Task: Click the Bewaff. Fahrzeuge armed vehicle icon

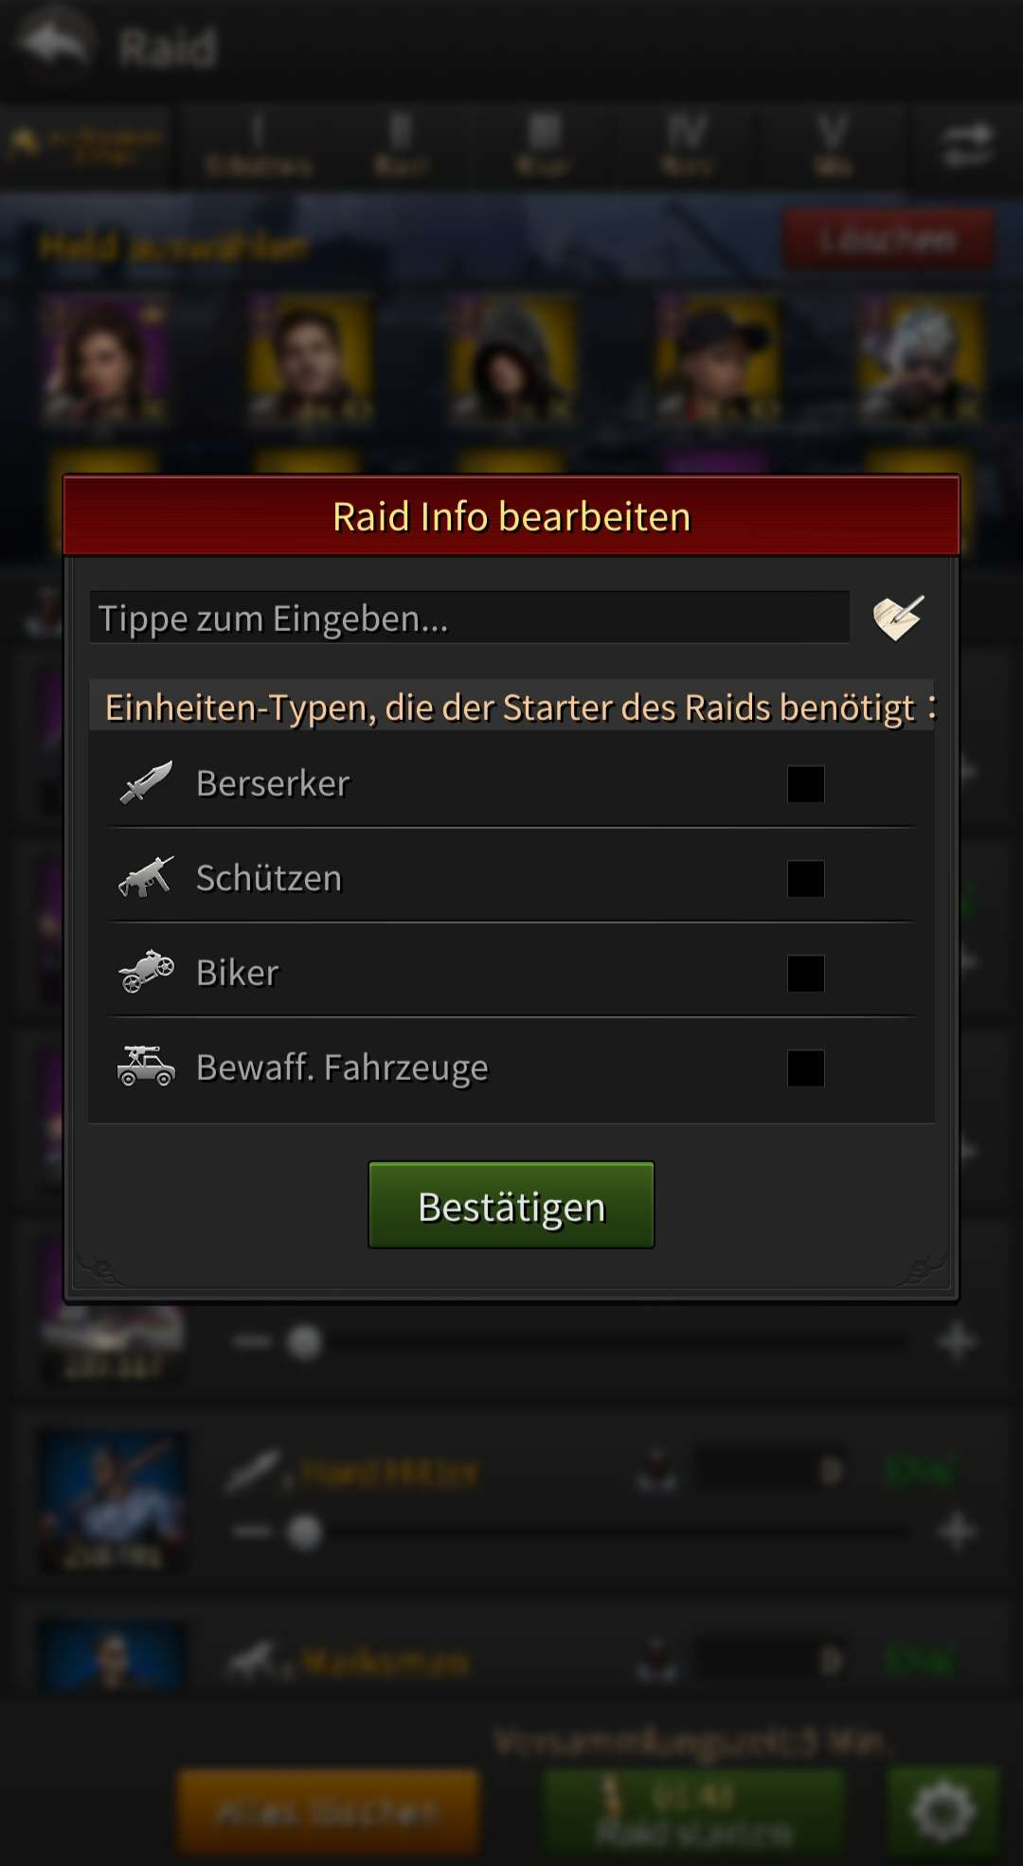Action: [x=146, y=1066]
